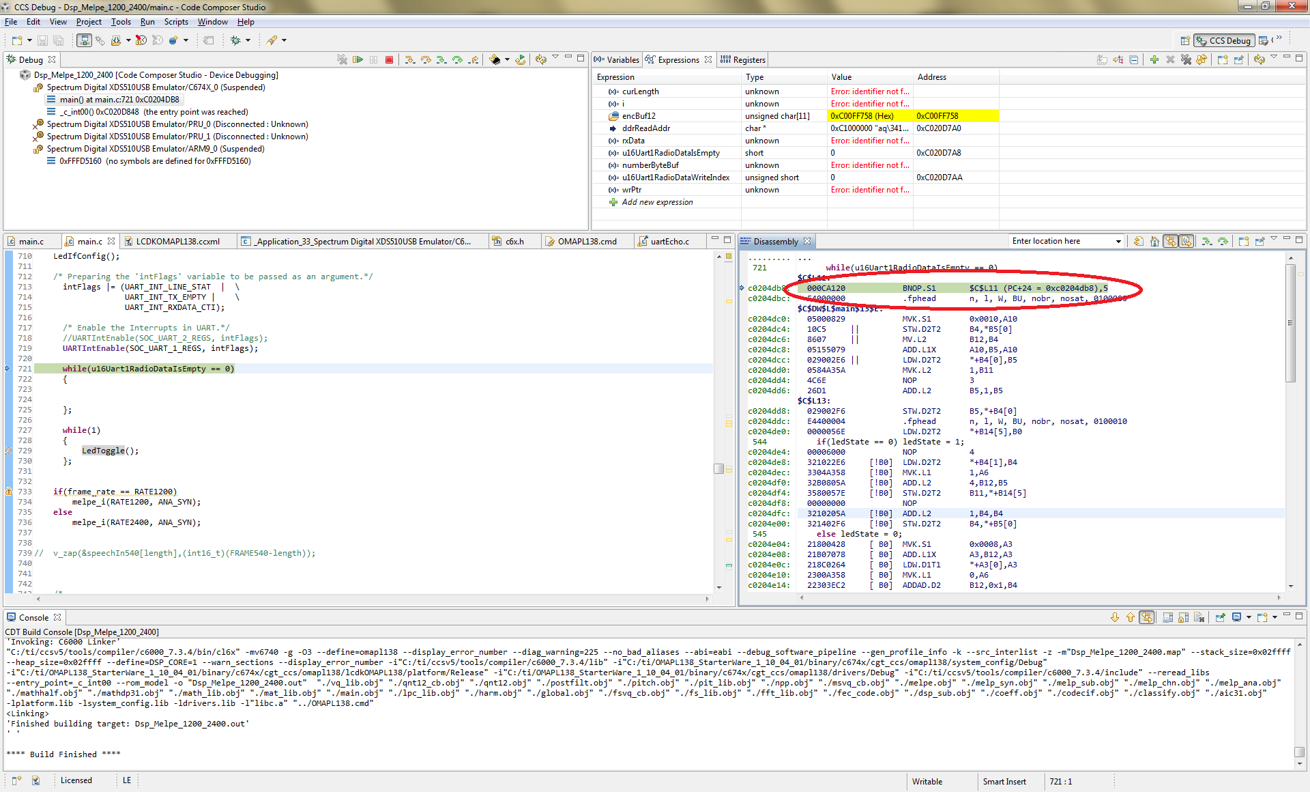The width and height of the screenshot is (1310, 792).
Task: Open the Scripts menu
Action: pos(175,22)
